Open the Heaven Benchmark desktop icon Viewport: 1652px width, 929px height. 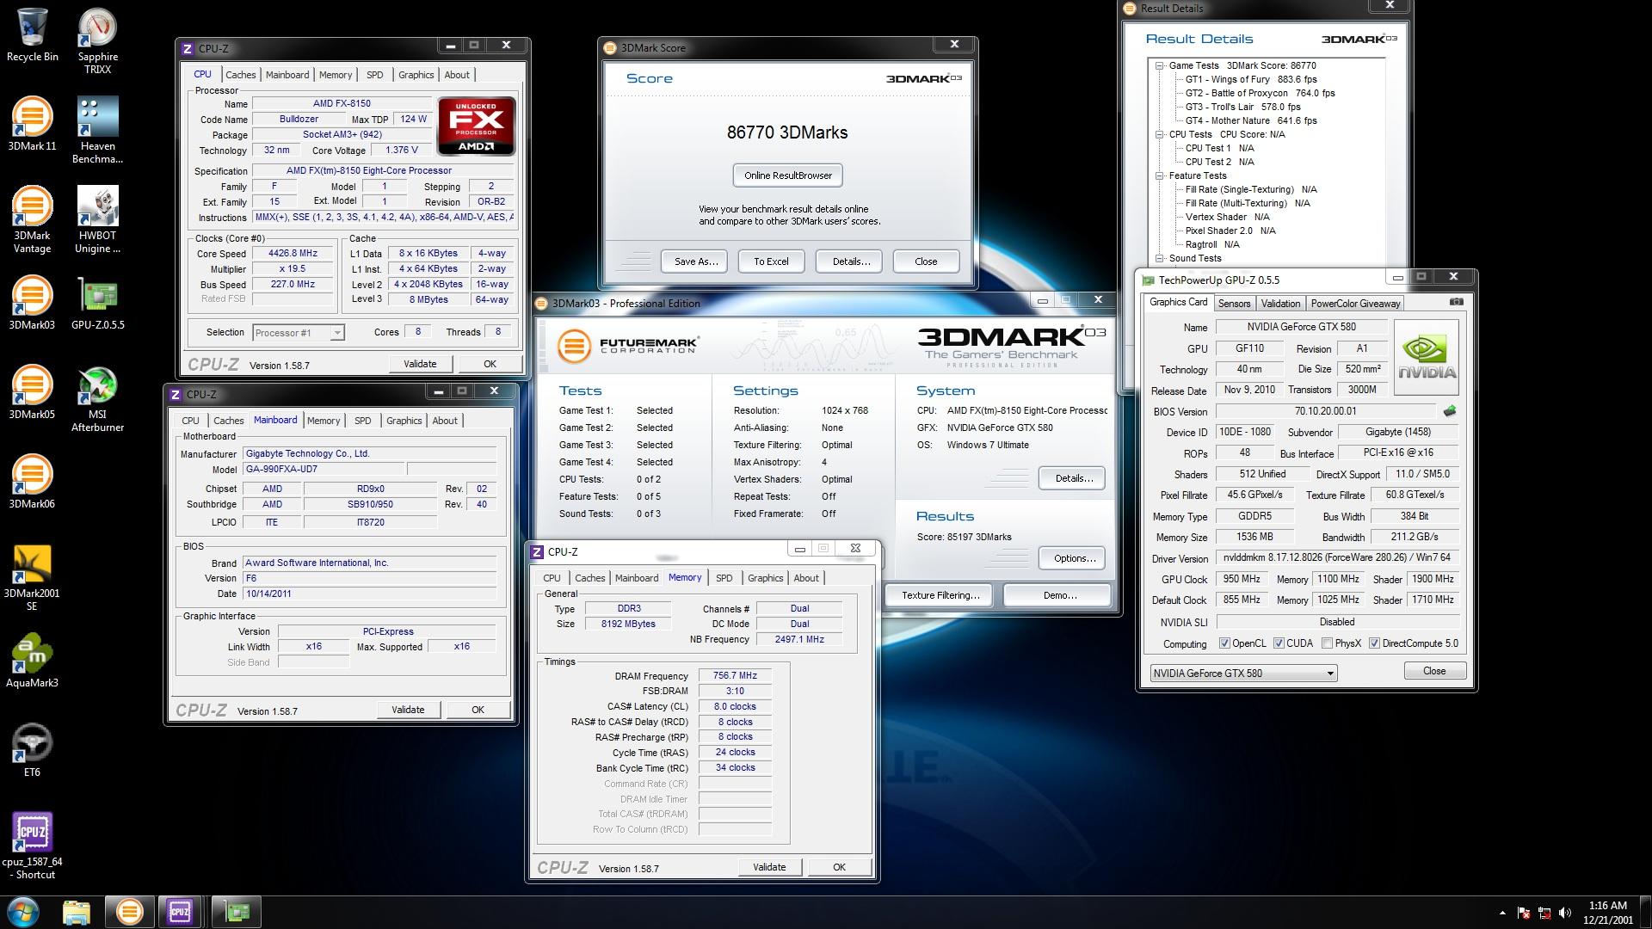tap(97, 130)
